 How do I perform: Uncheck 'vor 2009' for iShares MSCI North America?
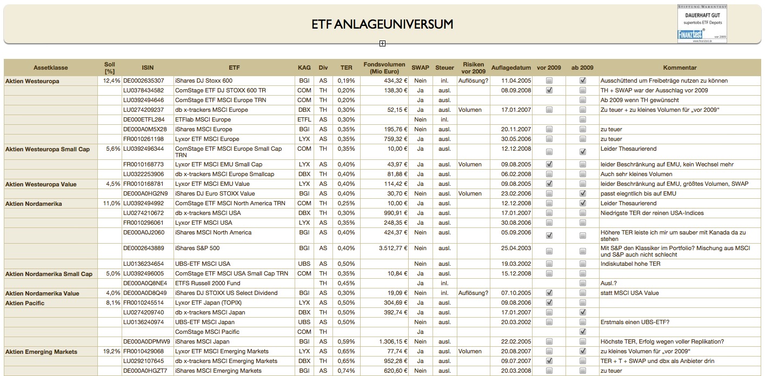[x=549, y=236]
